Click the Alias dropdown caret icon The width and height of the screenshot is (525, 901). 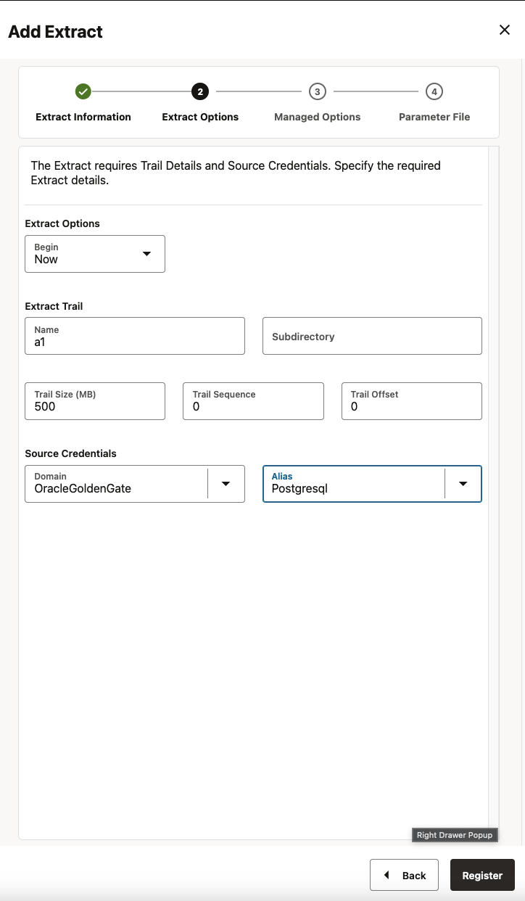(463, 483)
